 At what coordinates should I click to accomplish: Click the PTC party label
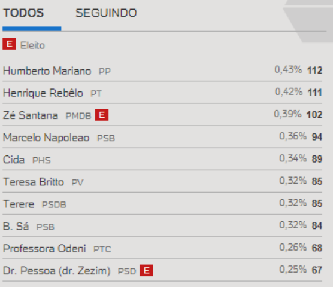coord(102,249)
